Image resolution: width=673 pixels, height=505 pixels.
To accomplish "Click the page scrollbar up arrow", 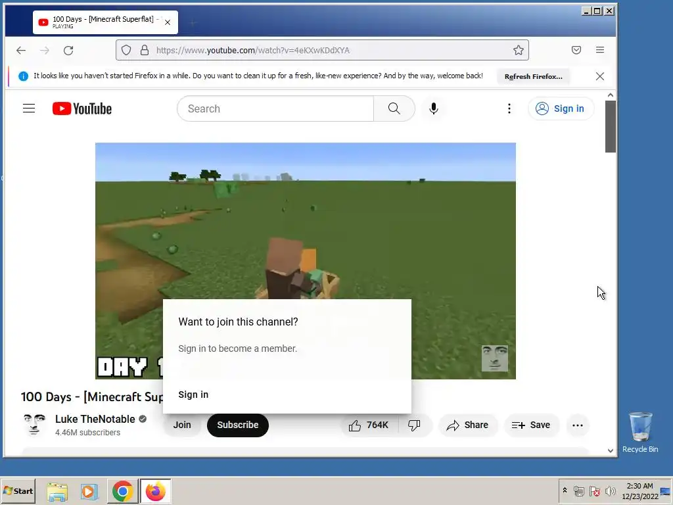I will click(611, 95).
